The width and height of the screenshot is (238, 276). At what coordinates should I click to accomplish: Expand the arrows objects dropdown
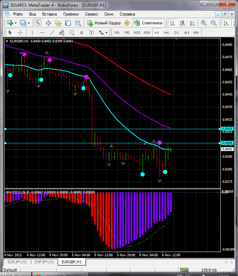point(106,32)
